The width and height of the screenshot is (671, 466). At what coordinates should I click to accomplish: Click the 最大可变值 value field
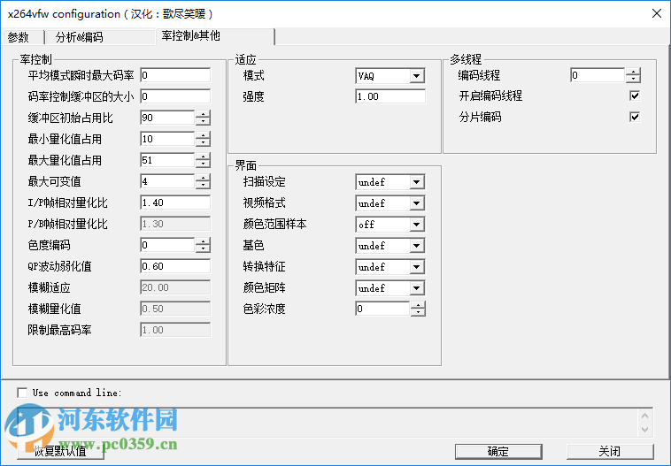167,181
